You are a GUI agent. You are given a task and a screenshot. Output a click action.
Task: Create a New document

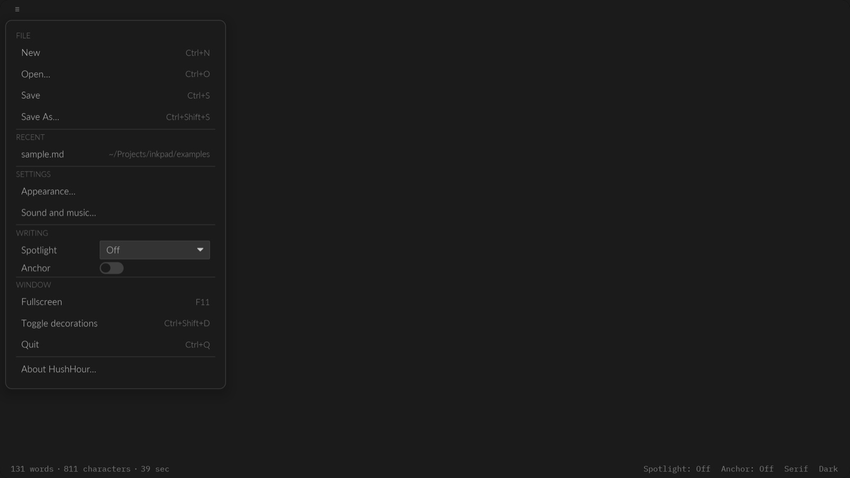click(115, 53)
